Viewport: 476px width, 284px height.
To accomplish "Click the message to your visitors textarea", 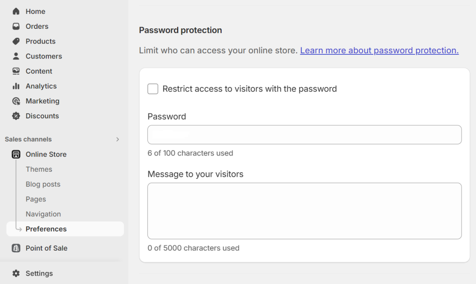I will click(x=304, y=211).
